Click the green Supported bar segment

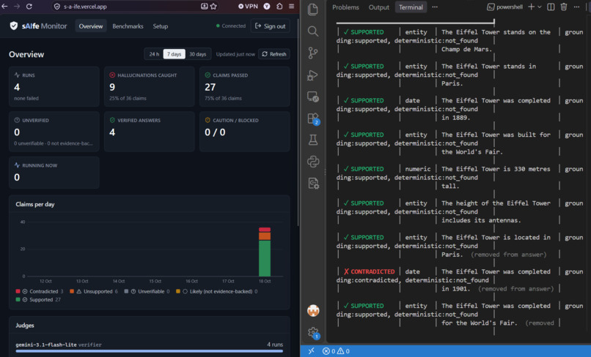pyautogui.click(x=265, y=258)
